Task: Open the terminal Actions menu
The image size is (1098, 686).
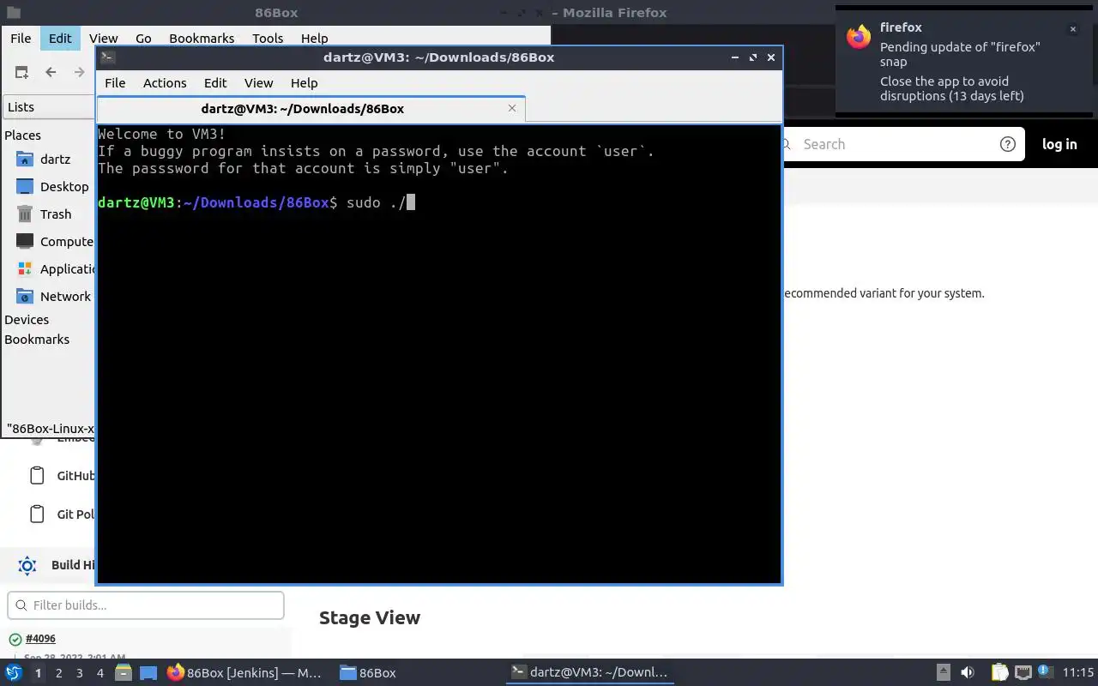Action: coord(165,83)
